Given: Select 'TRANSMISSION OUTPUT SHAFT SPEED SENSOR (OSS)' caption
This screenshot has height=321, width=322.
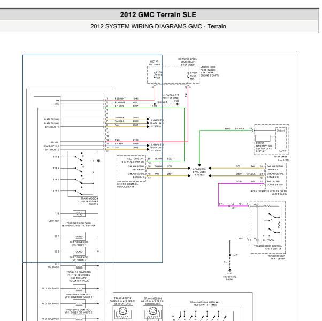Looking at the screenshot, I should (122, 301).
